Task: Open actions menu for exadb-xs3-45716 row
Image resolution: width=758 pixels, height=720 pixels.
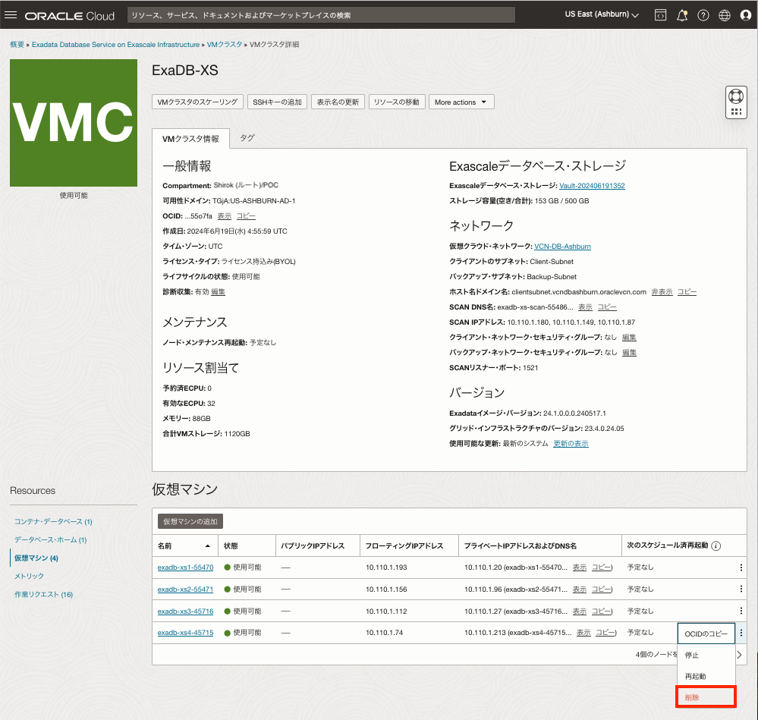Action: 741,611
